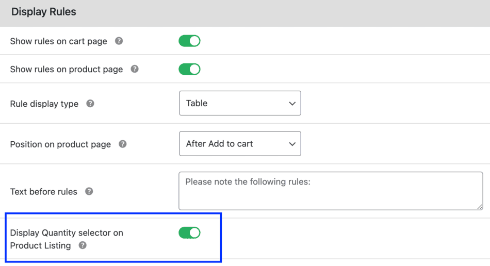Click the Text before rules help icon
This screenshot has height=266, width=490.
point(89,191)
